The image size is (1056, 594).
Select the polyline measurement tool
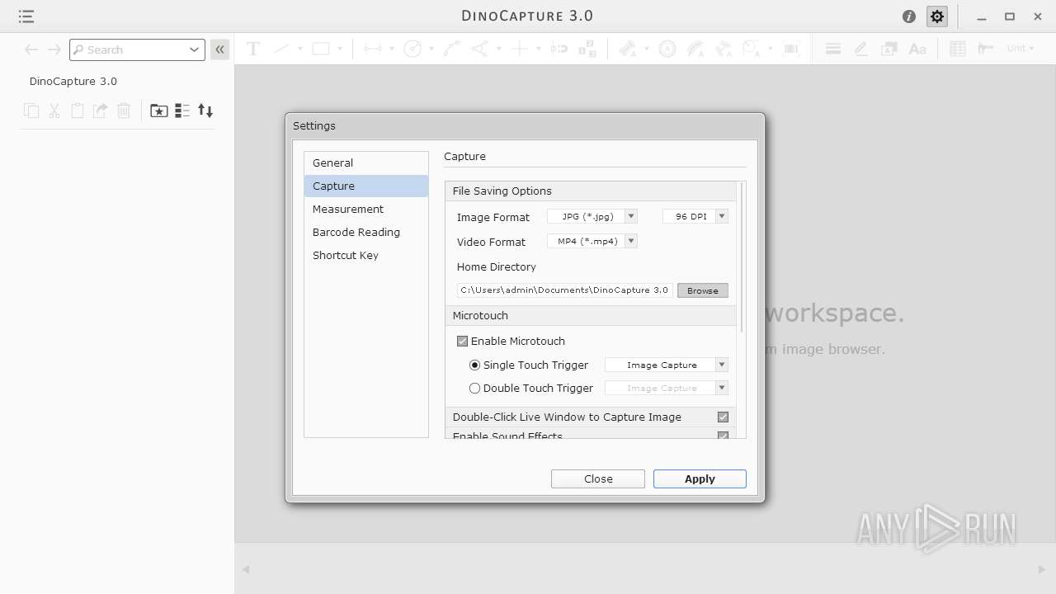coord(452,49)
